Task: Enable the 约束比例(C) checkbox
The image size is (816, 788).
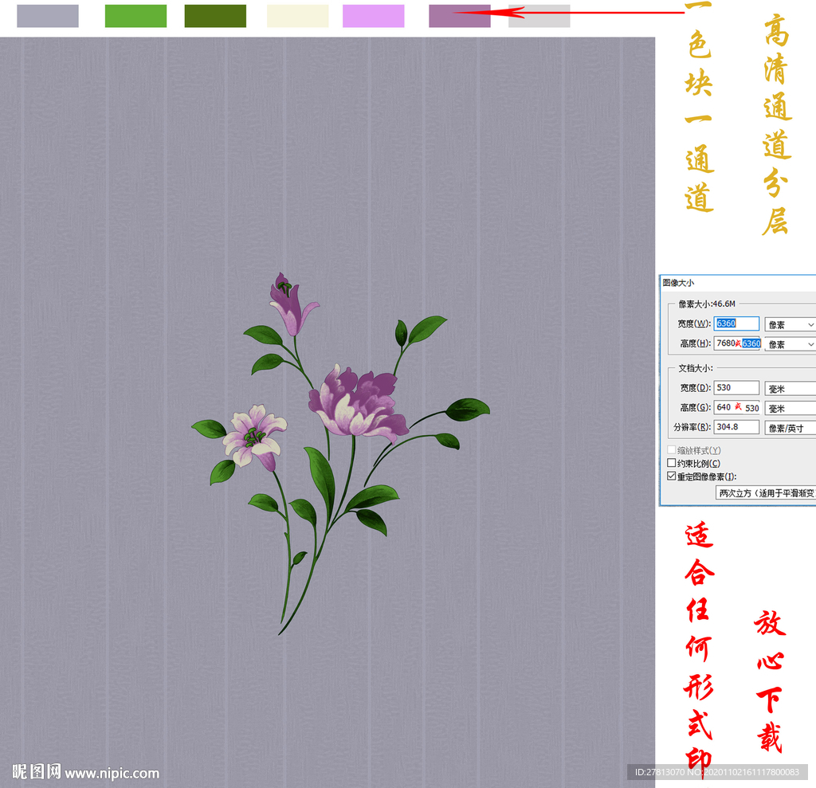Action: 671,463
